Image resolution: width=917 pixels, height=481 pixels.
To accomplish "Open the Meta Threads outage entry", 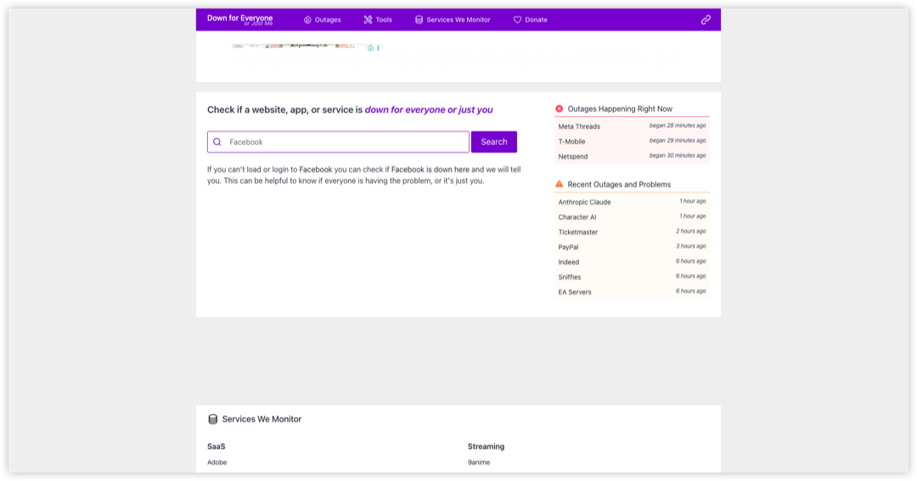I will pyautogui.click(x=632, y=126).
